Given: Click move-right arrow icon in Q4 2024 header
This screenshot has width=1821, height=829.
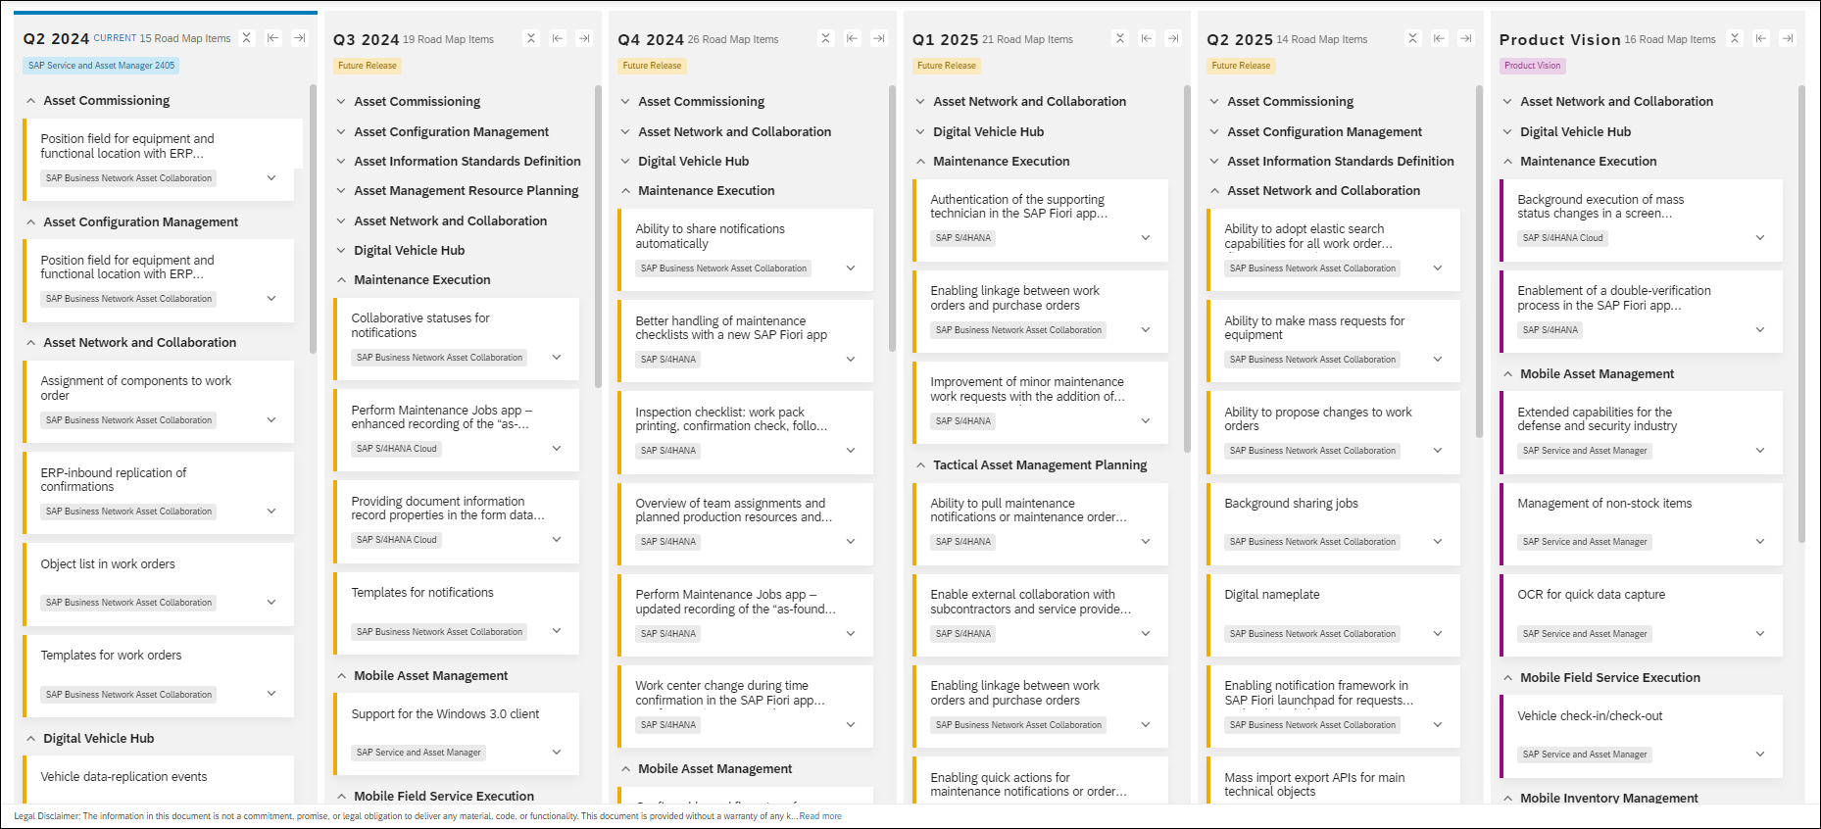Looking at the screenshot, I should pyautogui.click(x=879, y=39).
